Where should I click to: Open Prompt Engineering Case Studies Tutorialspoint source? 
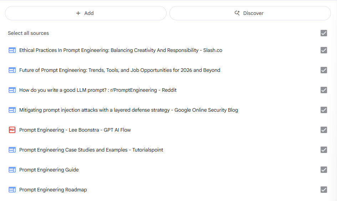coord(91,150)
